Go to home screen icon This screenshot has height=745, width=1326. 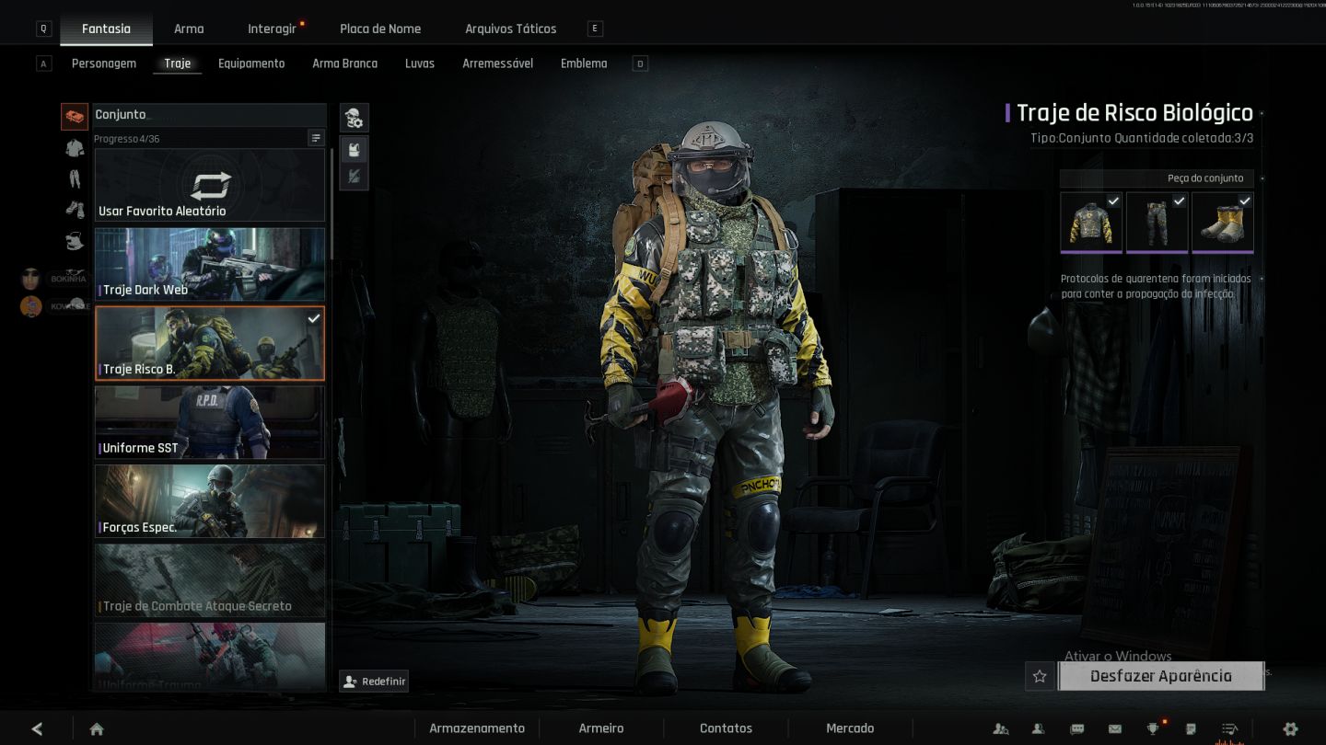click(97, 728)
